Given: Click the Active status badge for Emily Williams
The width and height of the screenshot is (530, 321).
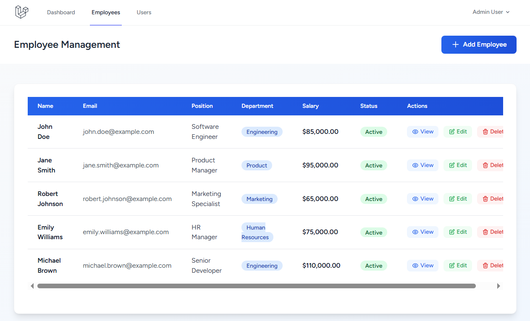Looking at the screenshot, I should click(373, 232).
